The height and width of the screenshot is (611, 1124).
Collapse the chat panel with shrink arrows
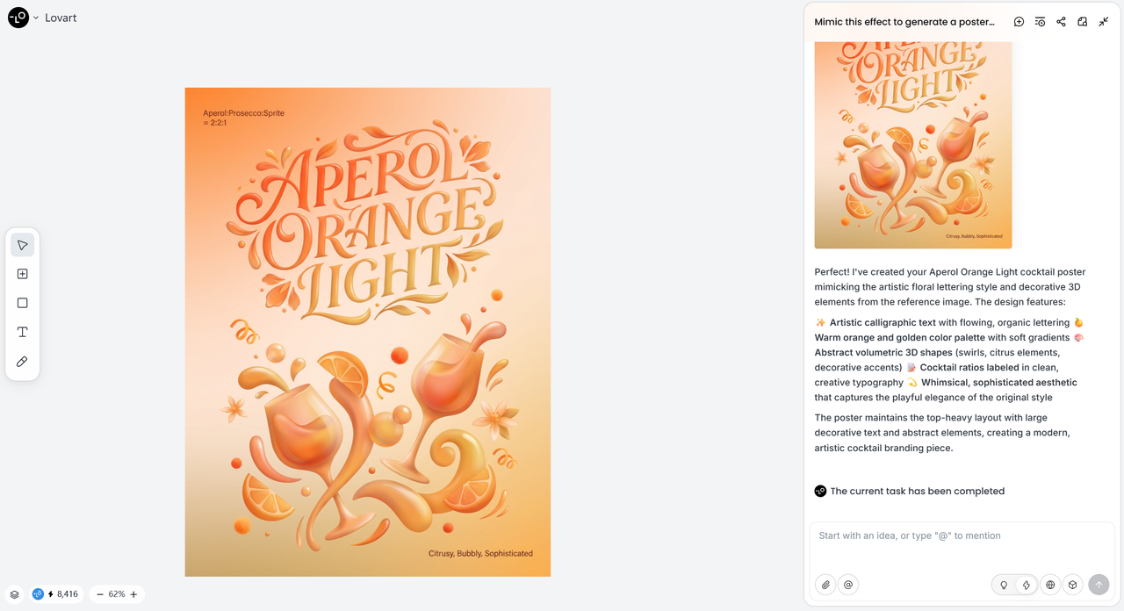pos(1104,22)
